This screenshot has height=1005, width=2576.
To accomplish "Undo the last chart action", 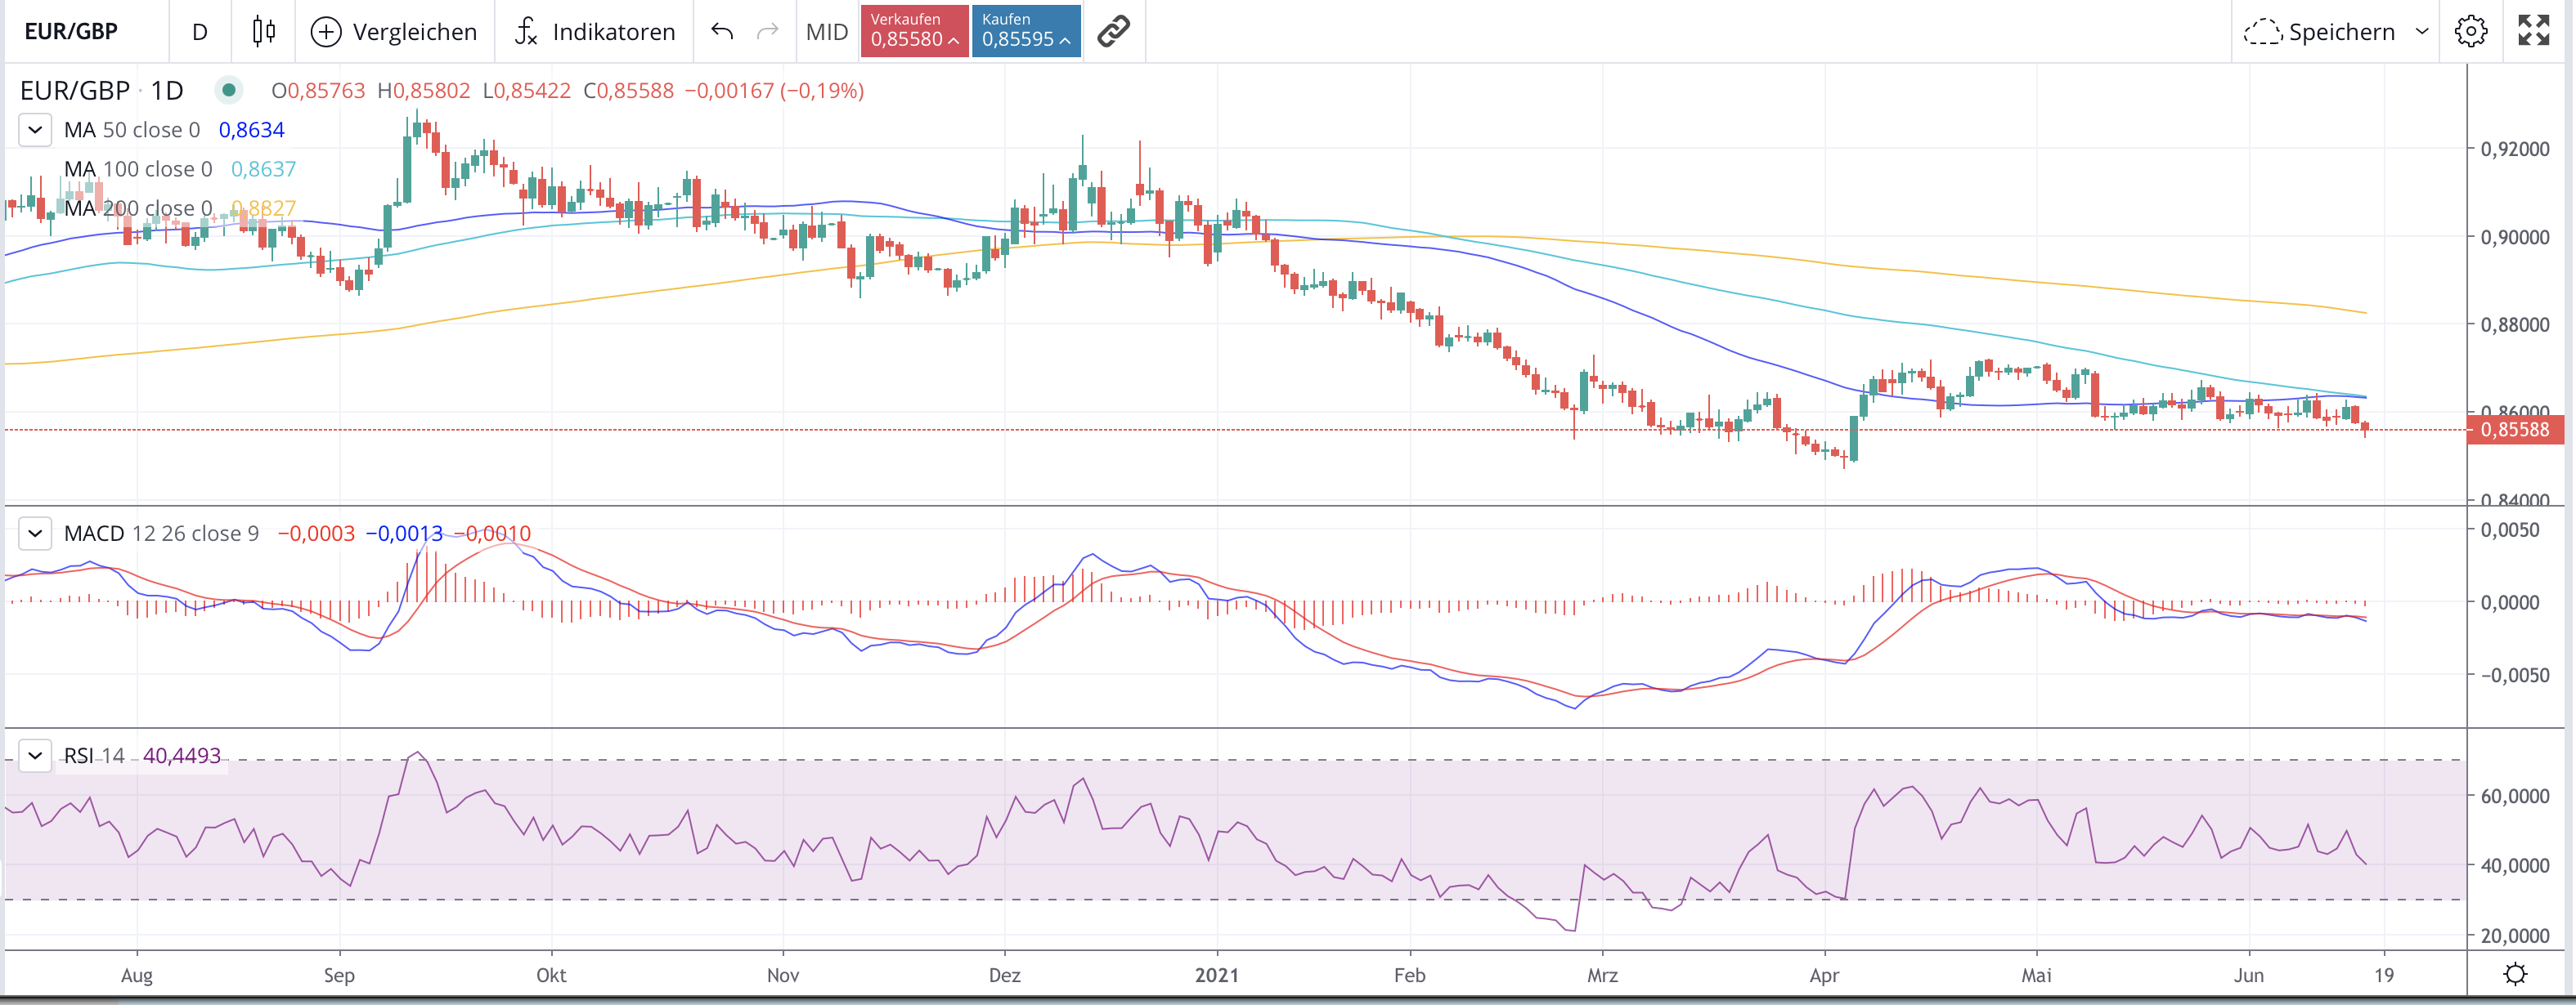I will click(x=722, y=31).
